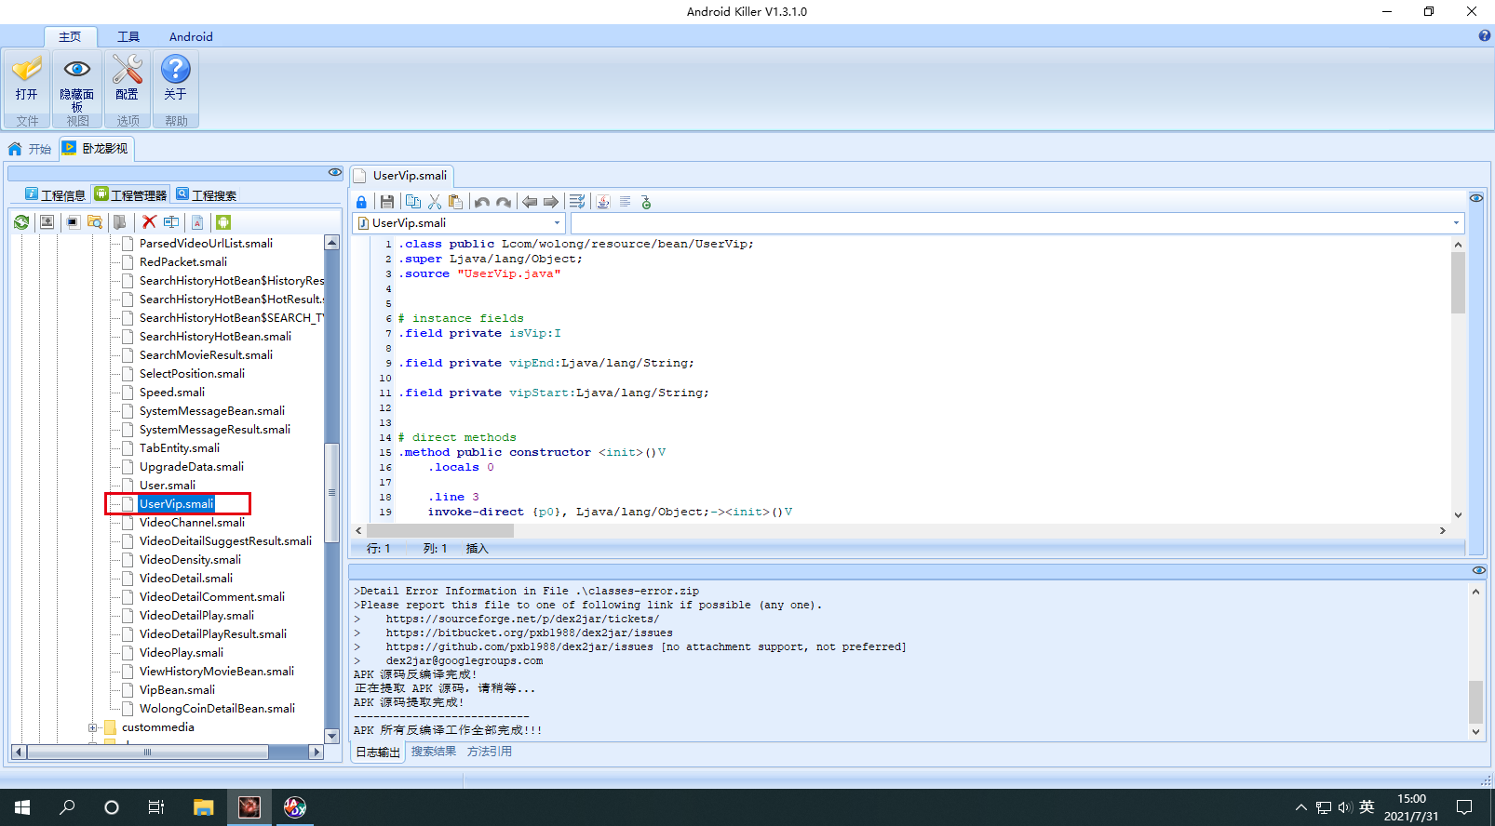Click the 英 input language indicator in tray
This screenshot has width=1495, height=826.
coord(1367,807)
